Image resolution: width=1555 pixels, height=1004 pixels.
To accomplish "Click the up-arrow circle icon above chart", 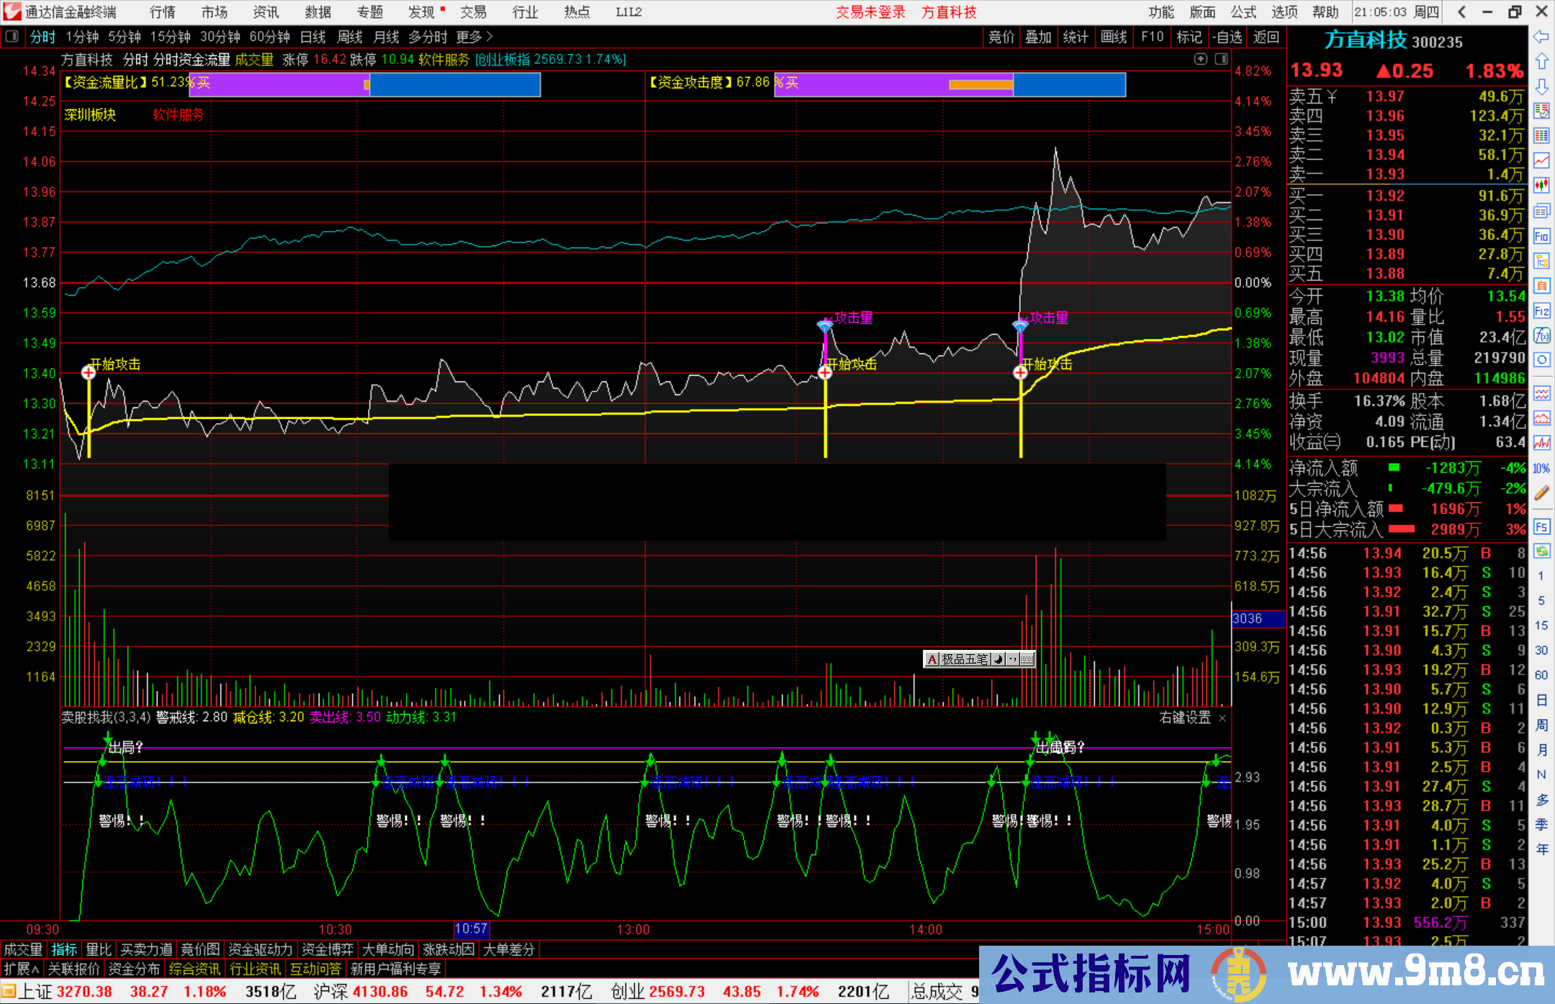I will (x=1200, y=59).
